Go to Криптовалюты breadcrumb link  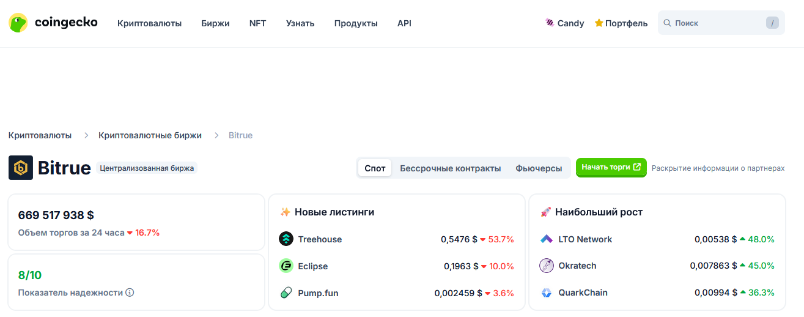[x=40, y=135]
